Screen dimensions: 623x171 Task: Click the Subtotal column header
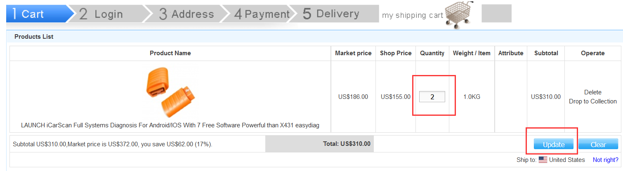(546, 53)
